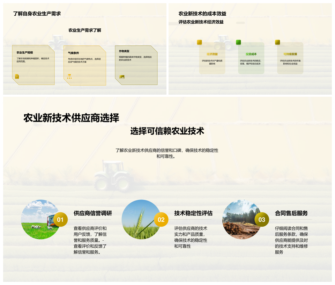Click the 了解自身农业生产需求 slide title
Screen dimensions: 335x285
[x=37, y=14]
